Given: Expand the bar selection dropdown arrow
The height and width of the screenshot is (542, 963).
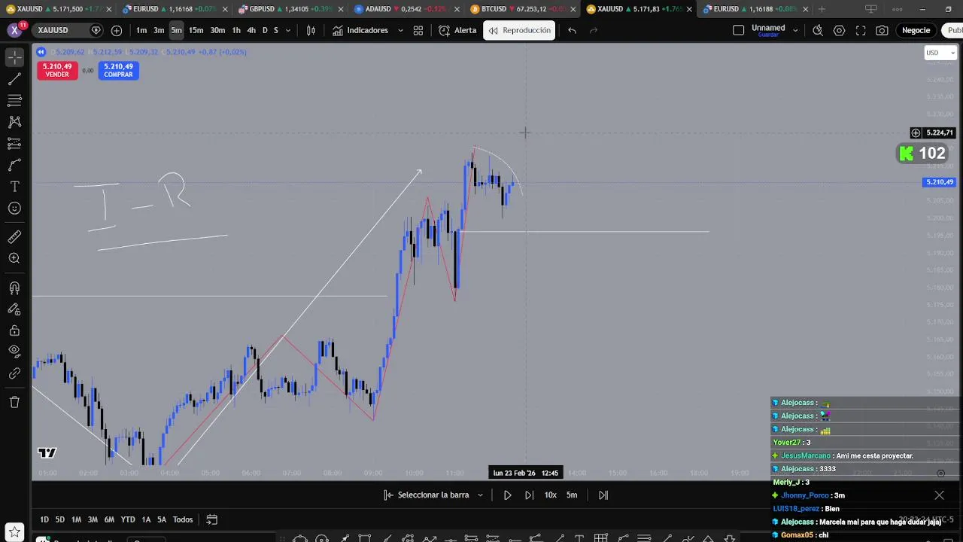Looking at the screenshot, I should 480,495.
